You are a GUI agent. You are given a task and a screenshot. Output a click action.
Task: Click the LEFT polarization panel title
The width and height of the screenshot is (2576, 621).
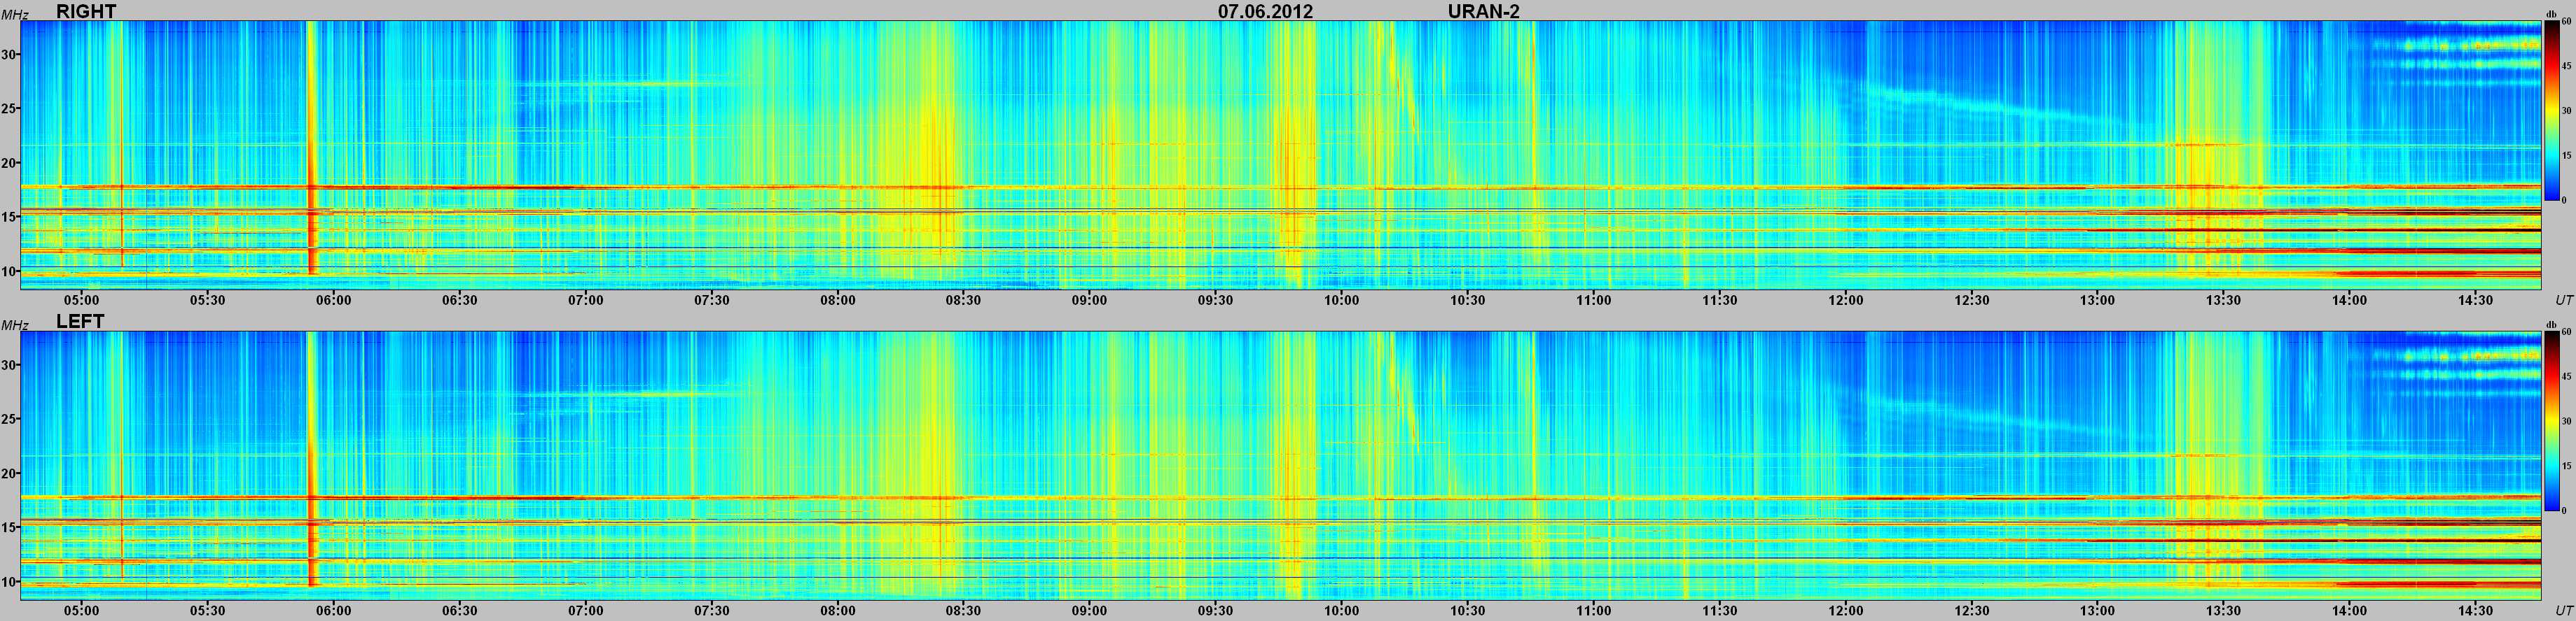point(80,322)
